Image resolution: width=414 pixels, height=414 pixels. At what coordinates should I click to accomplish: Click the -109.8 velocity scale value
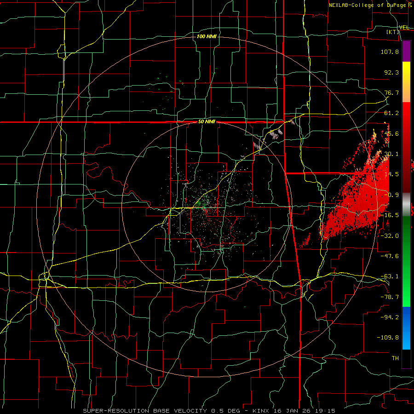388,338
